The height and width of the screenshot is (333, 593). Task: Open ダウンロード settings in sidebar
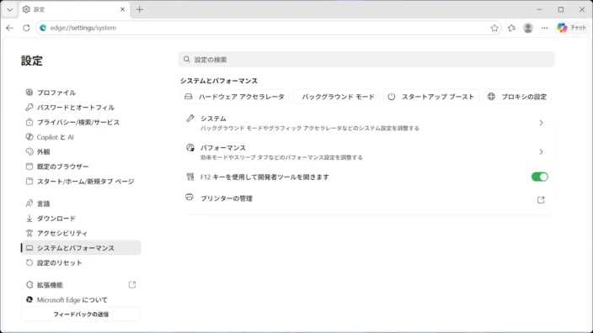point(81,219)
